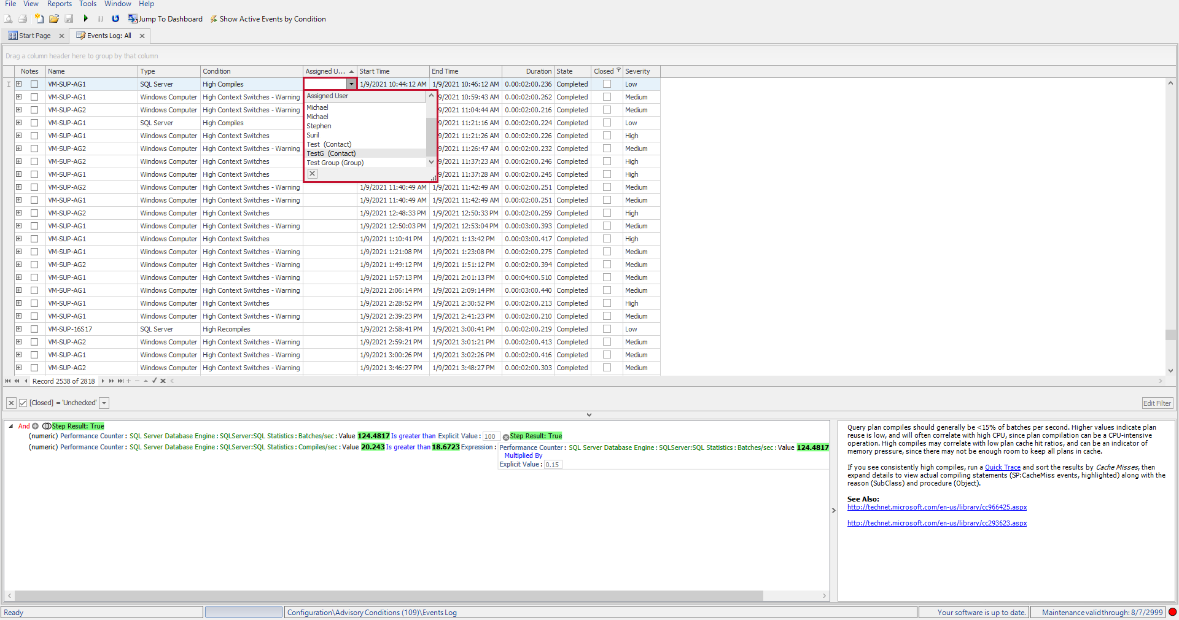Check the checkbox on the VM-SUP-AG1 High Compiles row
The image size is (1179, 620).
click(x=34, y=84)
